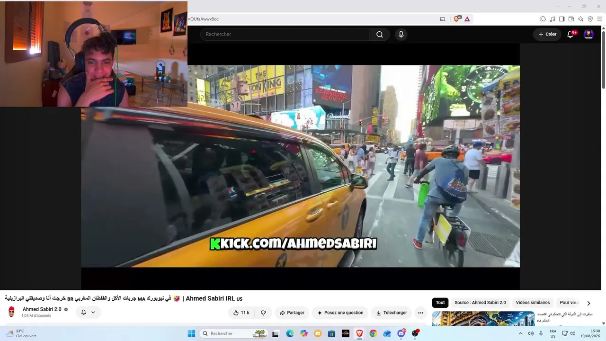Launch Copilot from the taskbar
606x341 pixels.
tap(304, 333)
